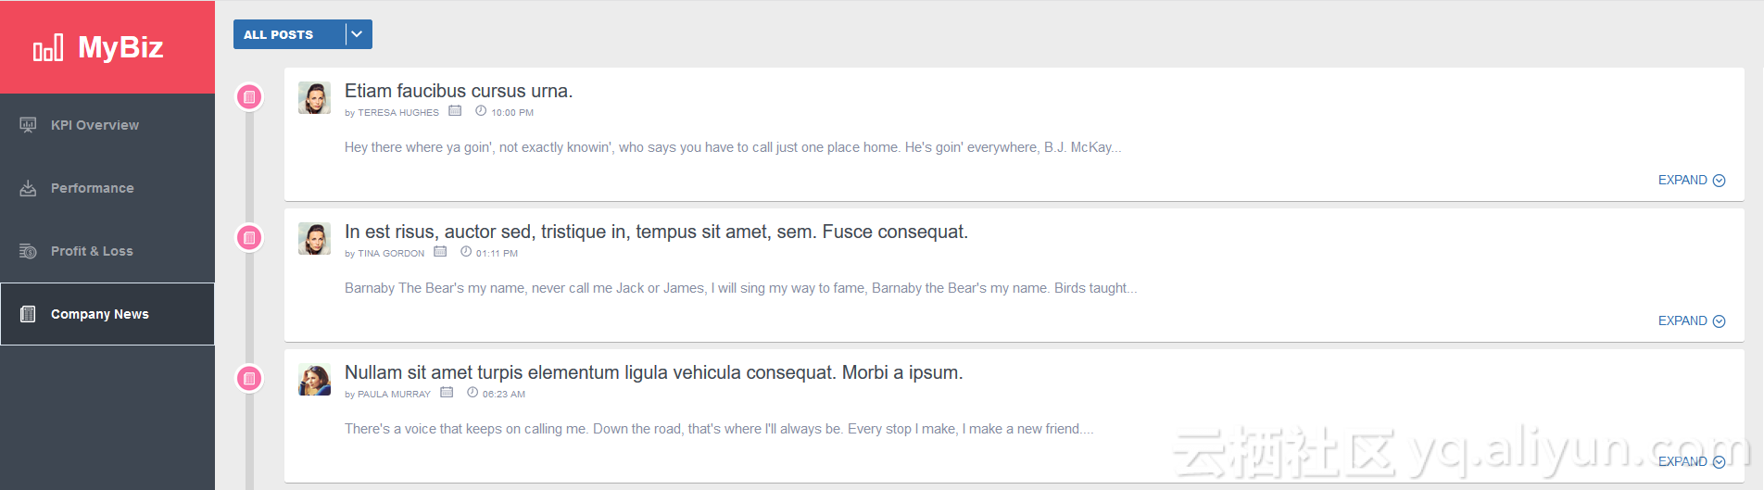Open the Nullam sit amet turpis post title
The width and height of the screenshot is (1764, 490).
click(653, 372)
